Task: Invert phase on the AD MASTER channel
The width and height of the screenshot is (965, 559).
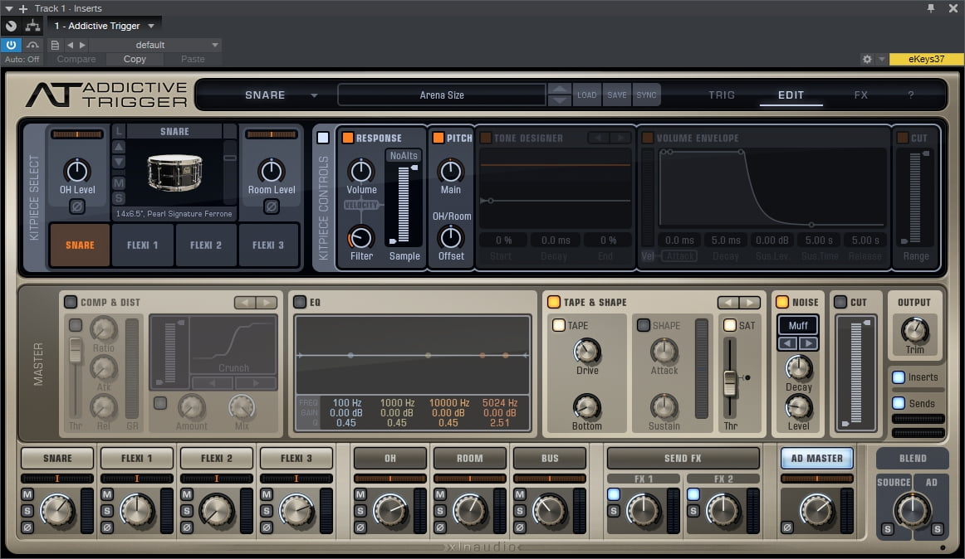Action: [x=787, y=527]
